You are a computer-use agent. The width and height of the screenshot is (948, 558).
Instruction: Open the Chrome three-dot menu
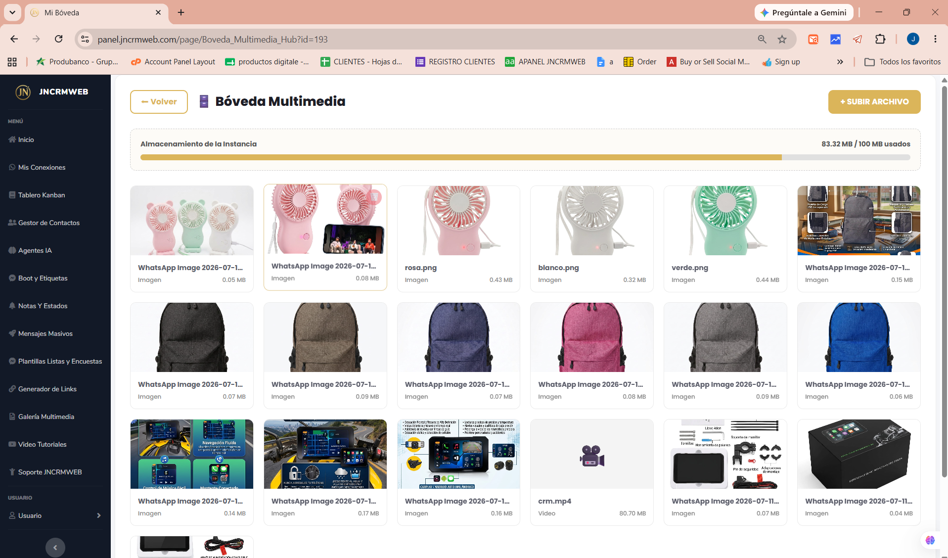[x=935, y=39]
